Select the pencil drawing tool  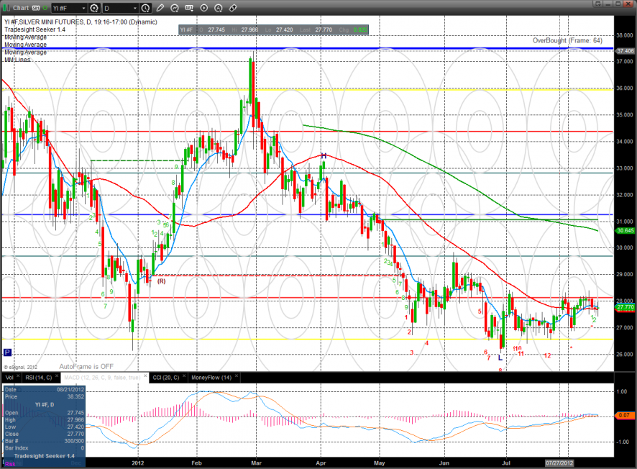click(160, 8)
